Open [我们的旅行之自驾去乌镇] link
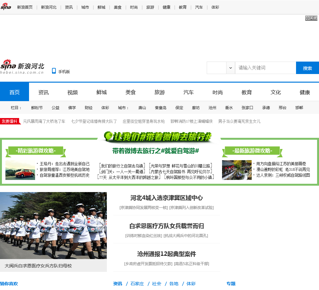This screenshot has width=319, height=290. click(x=122, y=166)
